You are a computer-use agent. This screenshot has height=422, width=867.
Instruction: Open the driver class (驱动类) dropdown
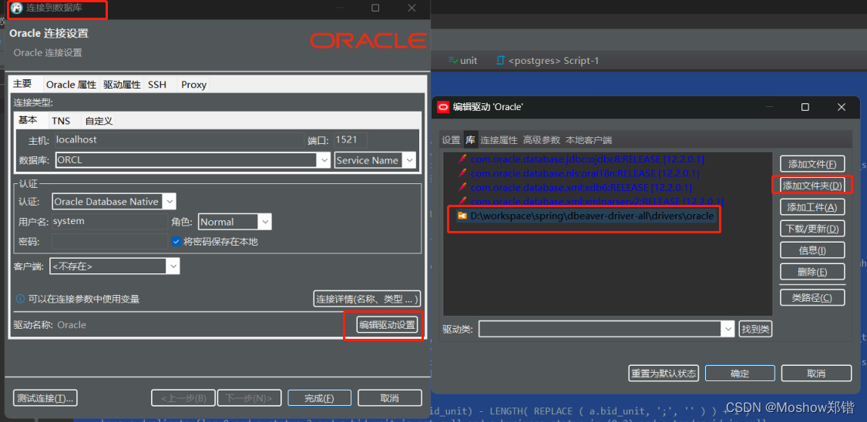[x=728, y=329]
